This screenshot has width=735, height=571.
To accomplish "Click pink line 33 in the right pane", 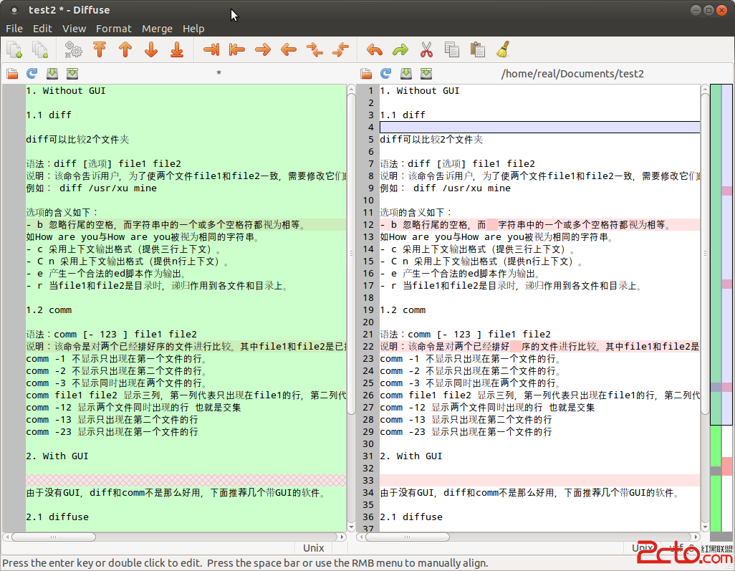I will pos(539,481).
